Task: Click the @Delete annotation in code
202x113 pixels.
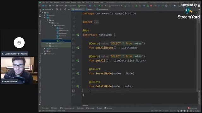Action: (x=95, y=82)
